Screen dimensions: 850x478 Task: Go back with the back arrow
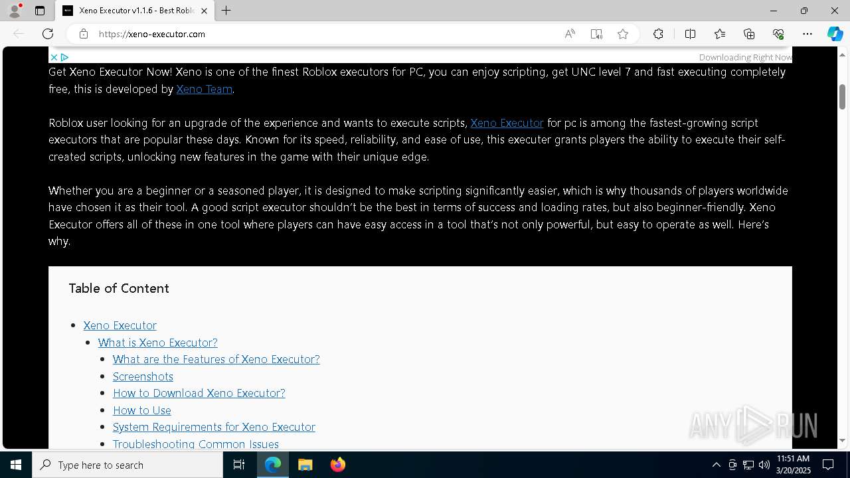[19, 34]
